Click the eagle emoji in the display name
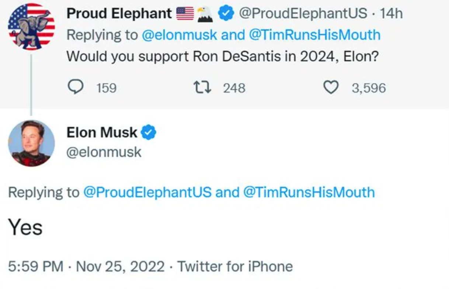The height and width of the screenshot is (289, 449). click(x=205, y=14)
